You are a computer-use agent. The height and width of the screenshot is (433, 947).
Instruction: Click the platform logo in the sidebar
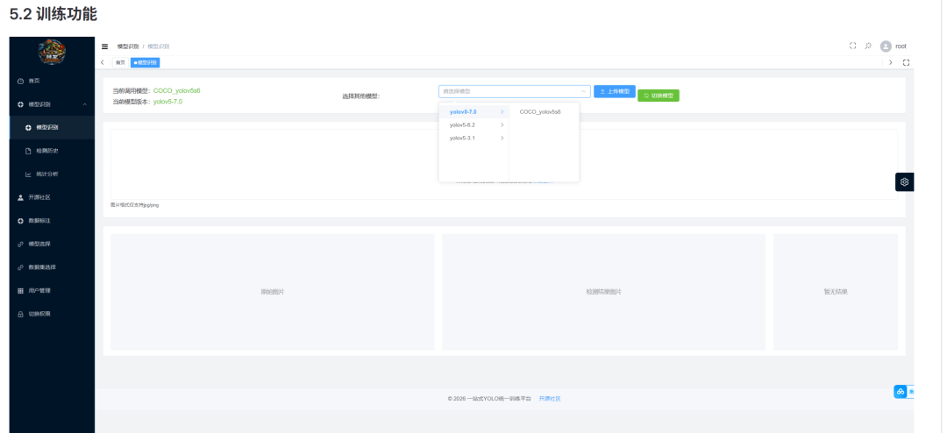[x=53, y=52]
